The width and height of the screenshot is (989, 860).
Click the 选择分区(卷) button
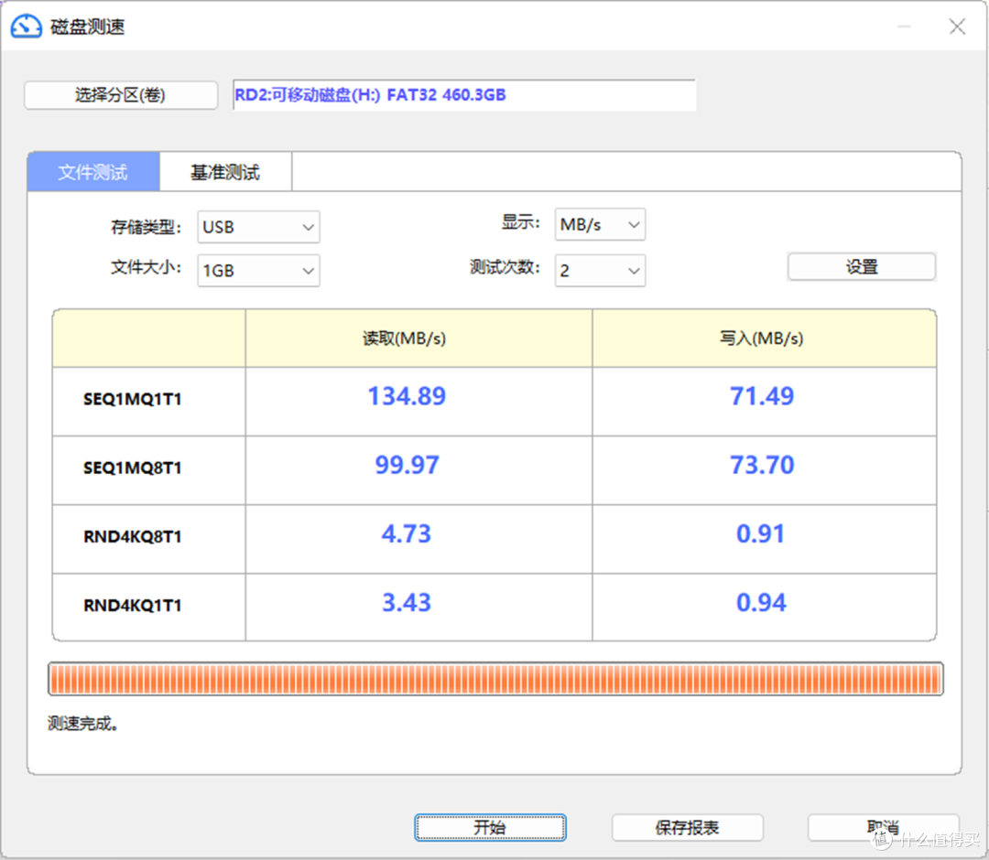pos(121,95)
